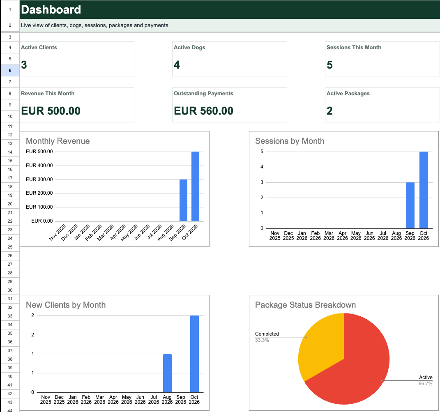Click the subtitle "Live view of clients, dogs, sessions" cell

pyautogui.click(x=230, y=25)
